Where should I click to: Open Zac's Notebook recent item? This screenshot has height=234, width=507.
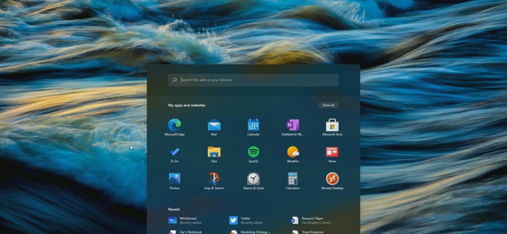(185, 231)
